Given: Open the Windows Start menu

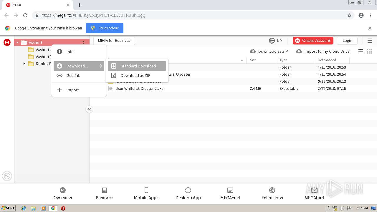Looking at the screenshot, I should point(8,208).
